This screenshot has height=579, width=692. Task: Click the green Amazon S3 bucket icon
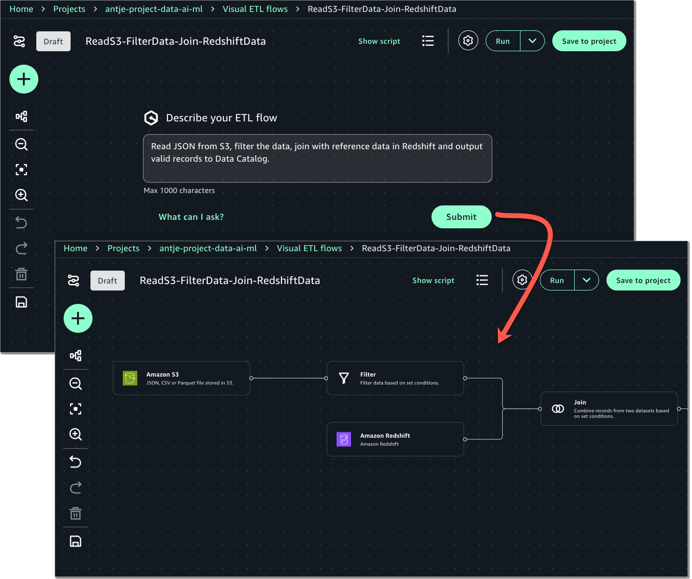coord(130,378)
